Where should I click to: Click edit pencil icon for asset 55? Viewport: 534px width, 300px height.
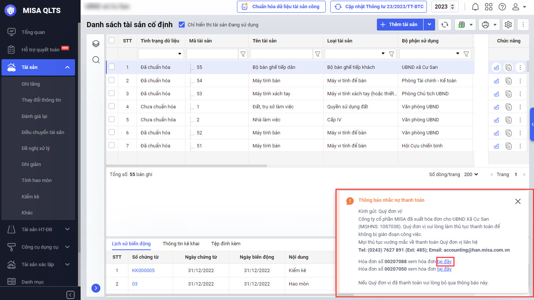point(496,67)
